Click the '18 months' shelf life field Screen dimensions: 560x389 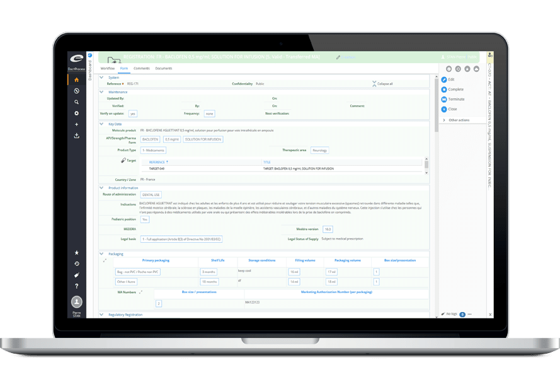[x=209, y=282]
